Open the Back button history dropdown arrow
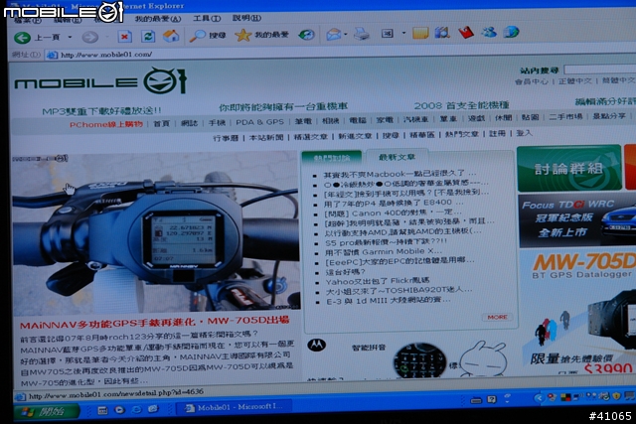The width and height of the screenshot is (636, 424). [70, 37]
